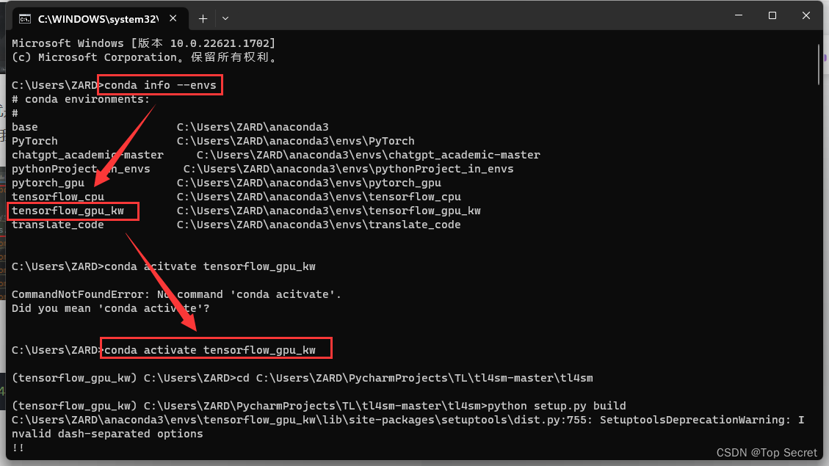This screenshot has width=829, height=466.
Task: Select the 'translate_code' environment entry
Action: (57, 224)
